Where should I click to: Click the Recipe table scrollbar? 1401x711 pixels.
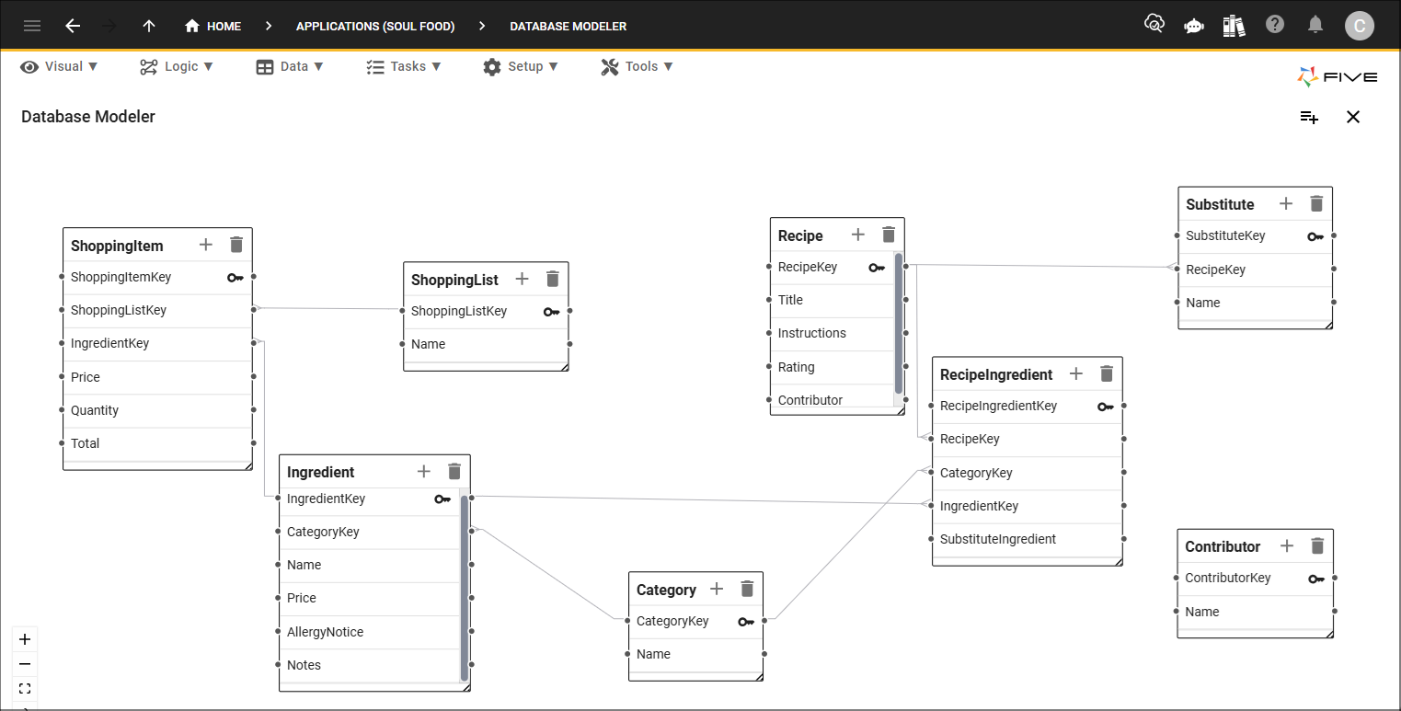tap(899, 324)
